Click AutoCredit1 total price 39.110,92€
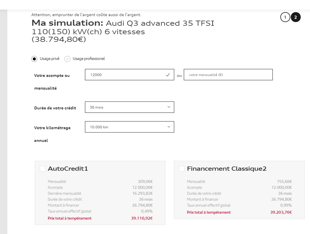The width and height of the screenshot is (310, 234). tap(142, 218)
